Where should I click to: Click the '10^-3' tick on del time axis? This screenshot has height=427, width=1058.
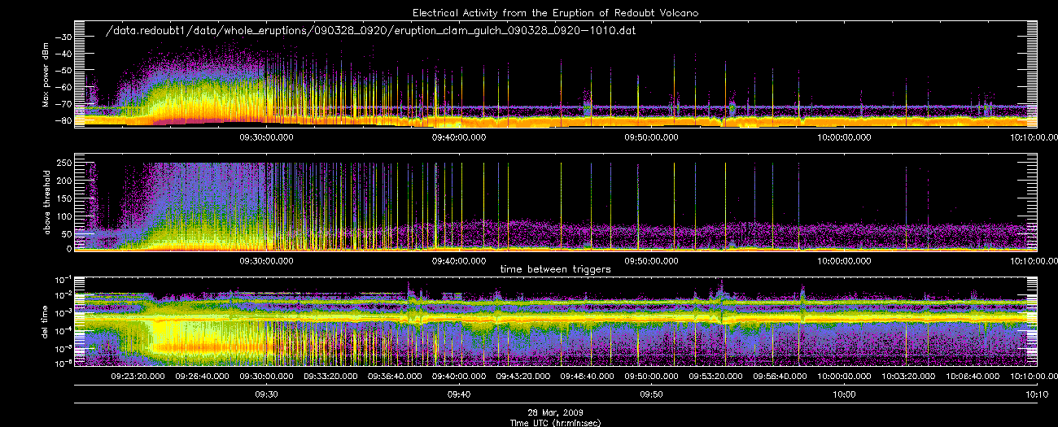pyautogui.click(x=64, y=312)
